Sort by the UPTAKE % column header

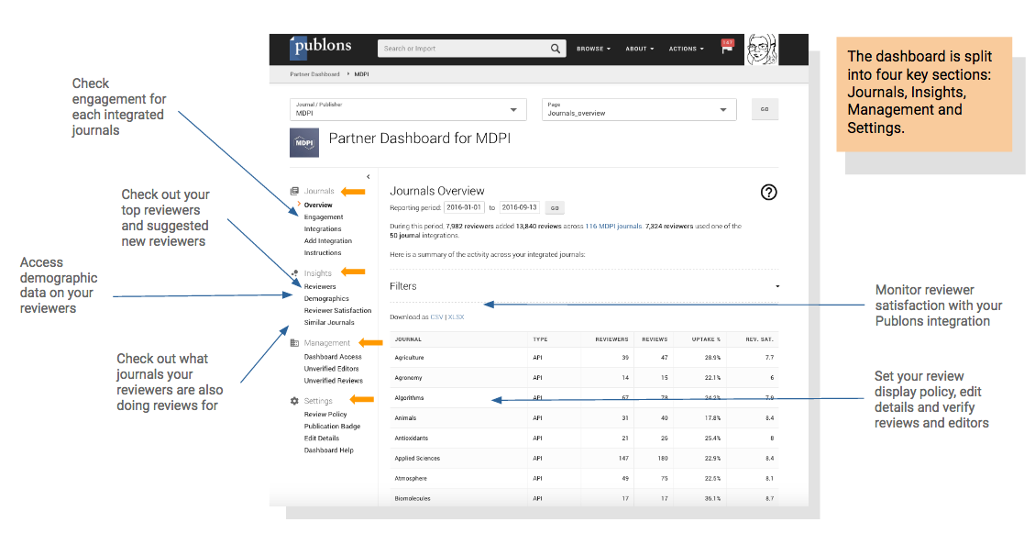[x=706, y=339]
